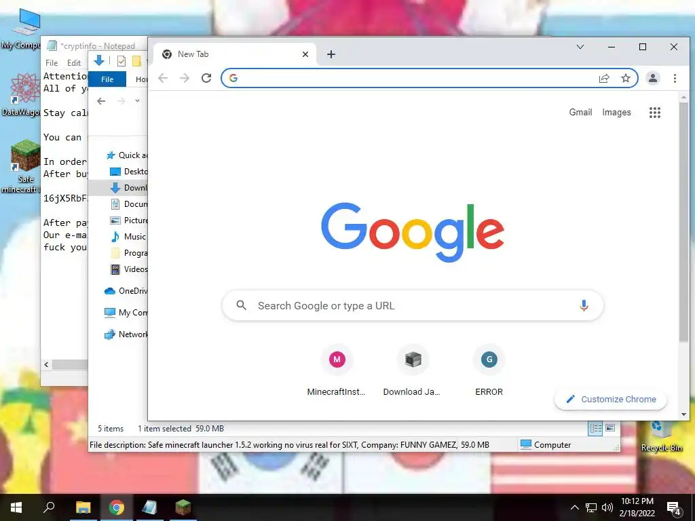Open a new Chrome tab
Image resolution: width=695 pixels, height=521 pixels.
[x=331, y=54]
